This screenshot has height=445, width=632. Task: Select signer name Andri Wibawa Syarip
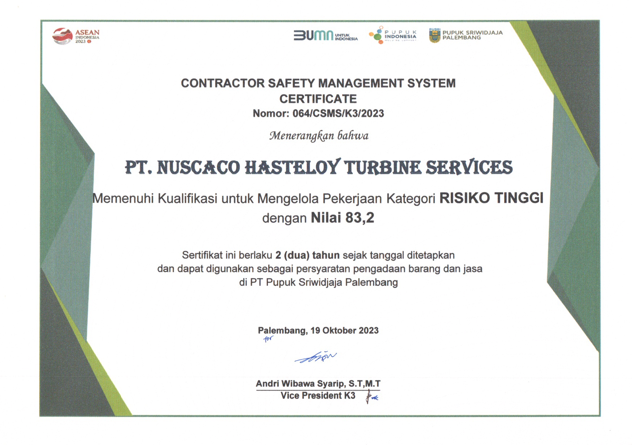(x=302, y=384)
